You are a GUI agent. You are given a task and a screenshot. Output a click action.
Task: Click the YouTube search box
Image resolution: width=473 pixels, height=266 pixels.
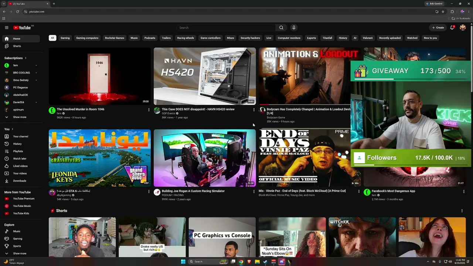pos(226,28)
